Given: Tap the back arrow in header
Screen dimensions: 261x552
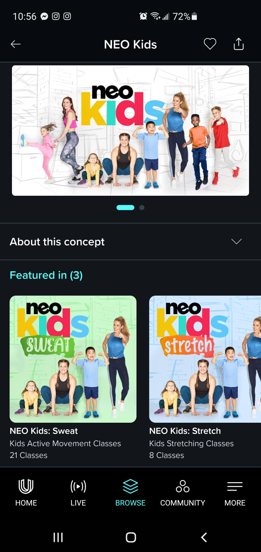Looking at the screenshot, I should [x=16, y=44].
